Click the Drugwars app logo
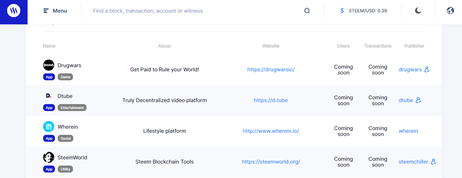 point(49,65)
